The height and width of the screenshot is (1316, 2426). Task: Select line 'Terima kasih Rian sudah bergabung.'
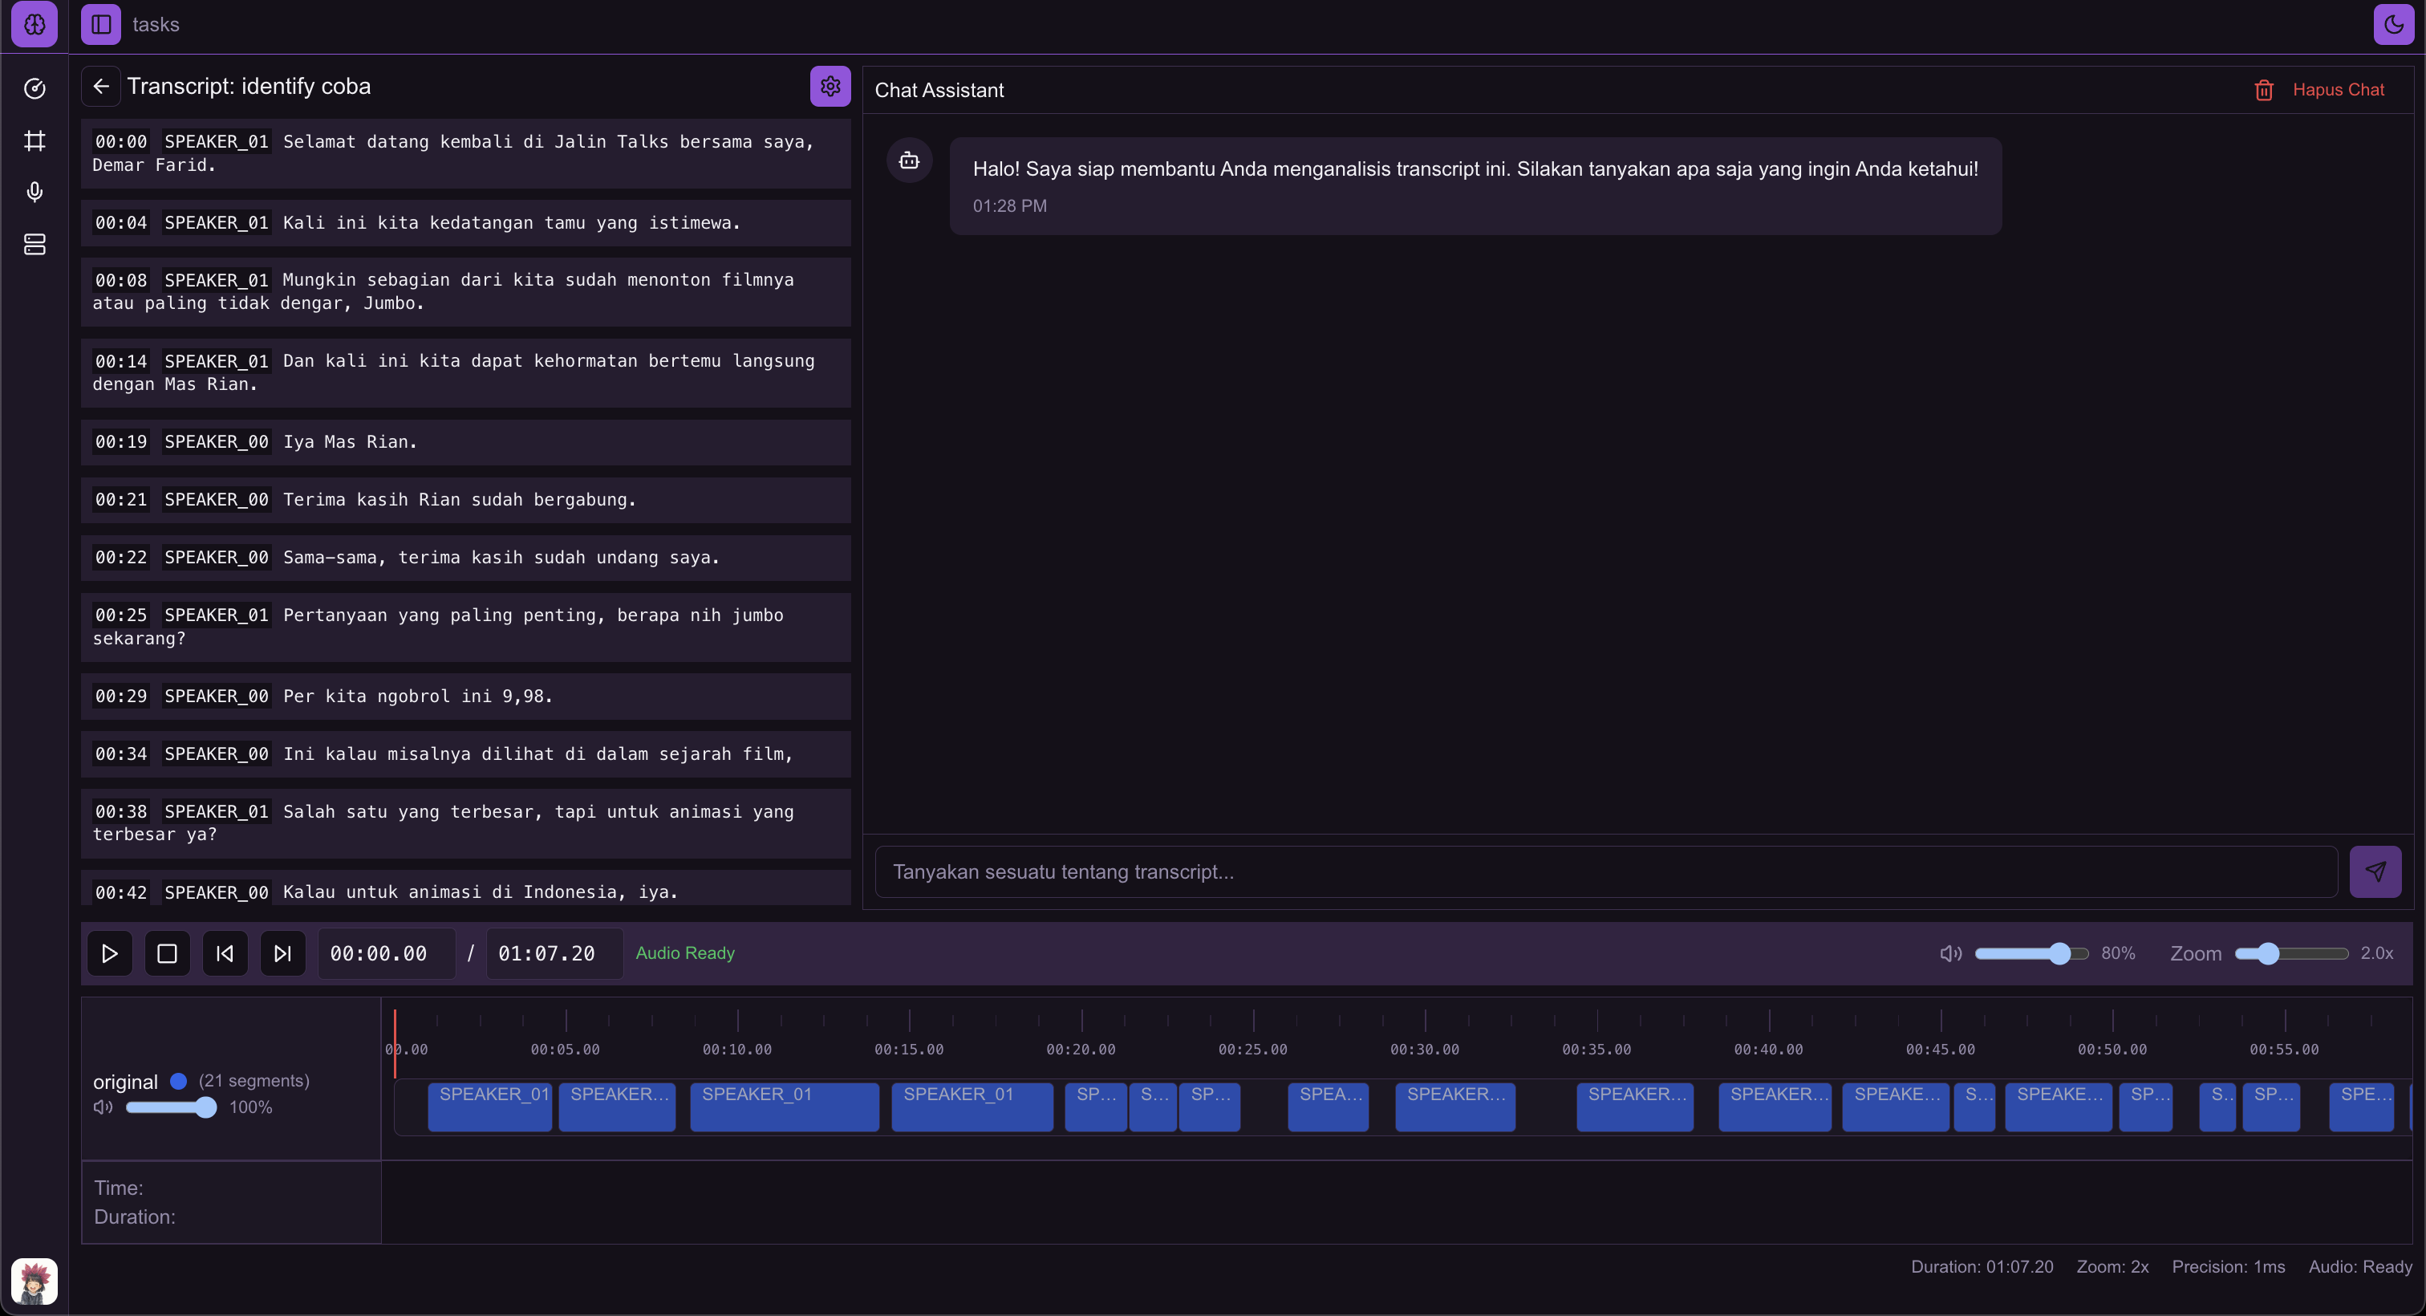tap(465, 500)
